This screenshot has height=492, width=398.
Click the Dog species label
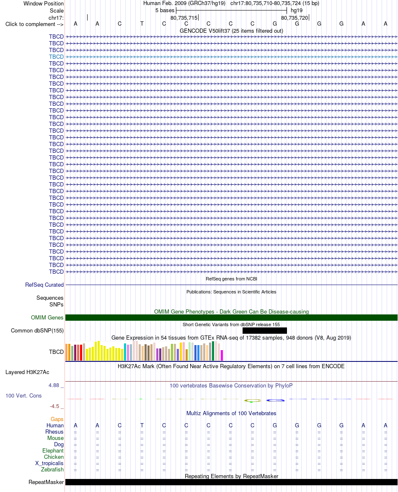(59, 444)
